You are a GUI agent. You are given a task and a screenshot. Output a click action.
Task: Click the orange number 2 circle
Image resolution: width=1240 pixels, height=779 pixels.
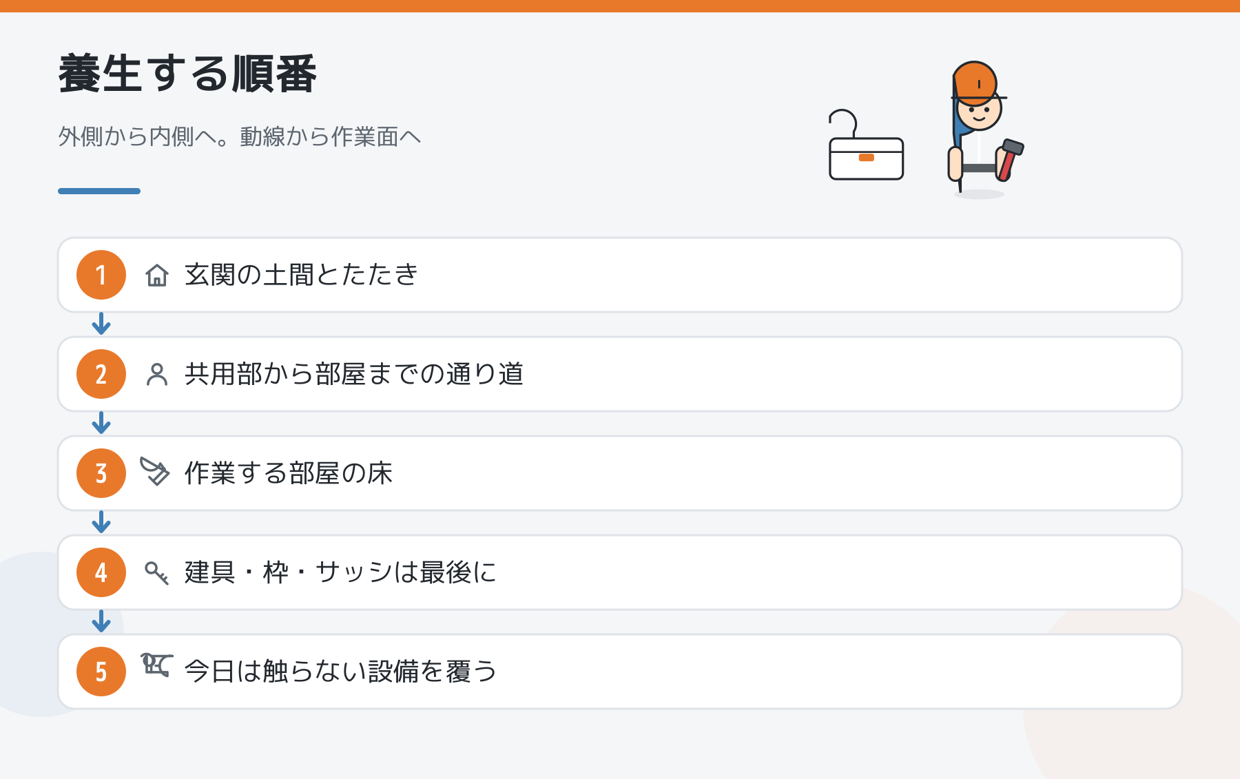click(x=101, y=374)
